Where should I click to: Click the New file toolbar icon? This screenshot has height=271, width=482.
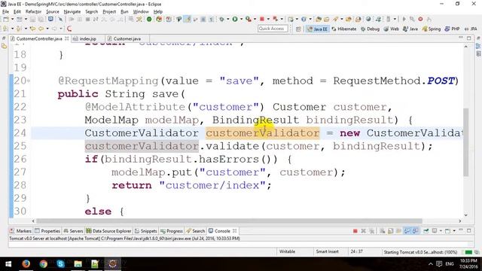click(6, 19)
